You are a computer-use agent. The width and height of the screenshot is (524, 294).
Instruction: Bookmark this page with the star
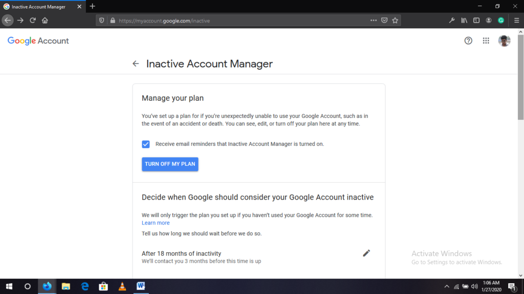(395, 20)
